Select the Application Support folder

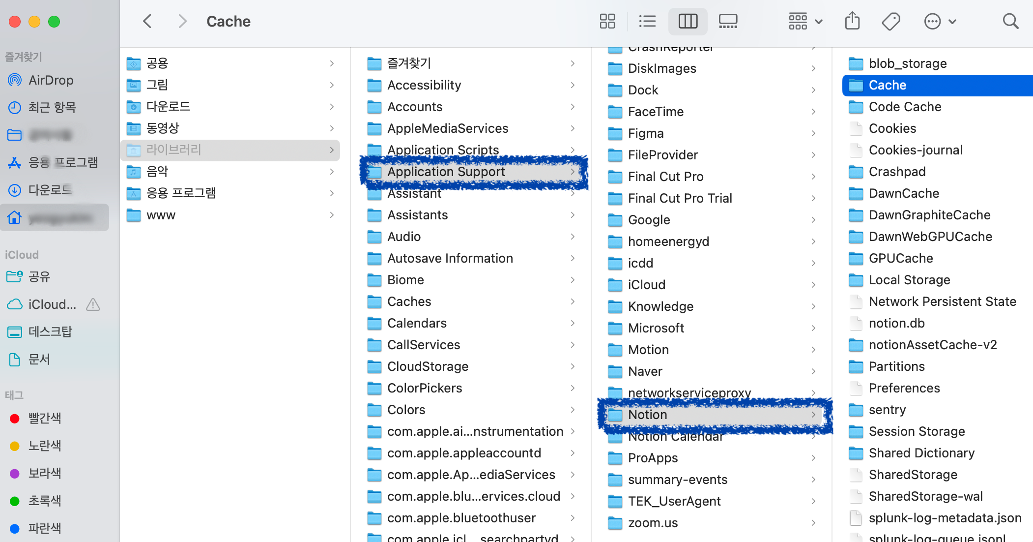coord(446,172)
